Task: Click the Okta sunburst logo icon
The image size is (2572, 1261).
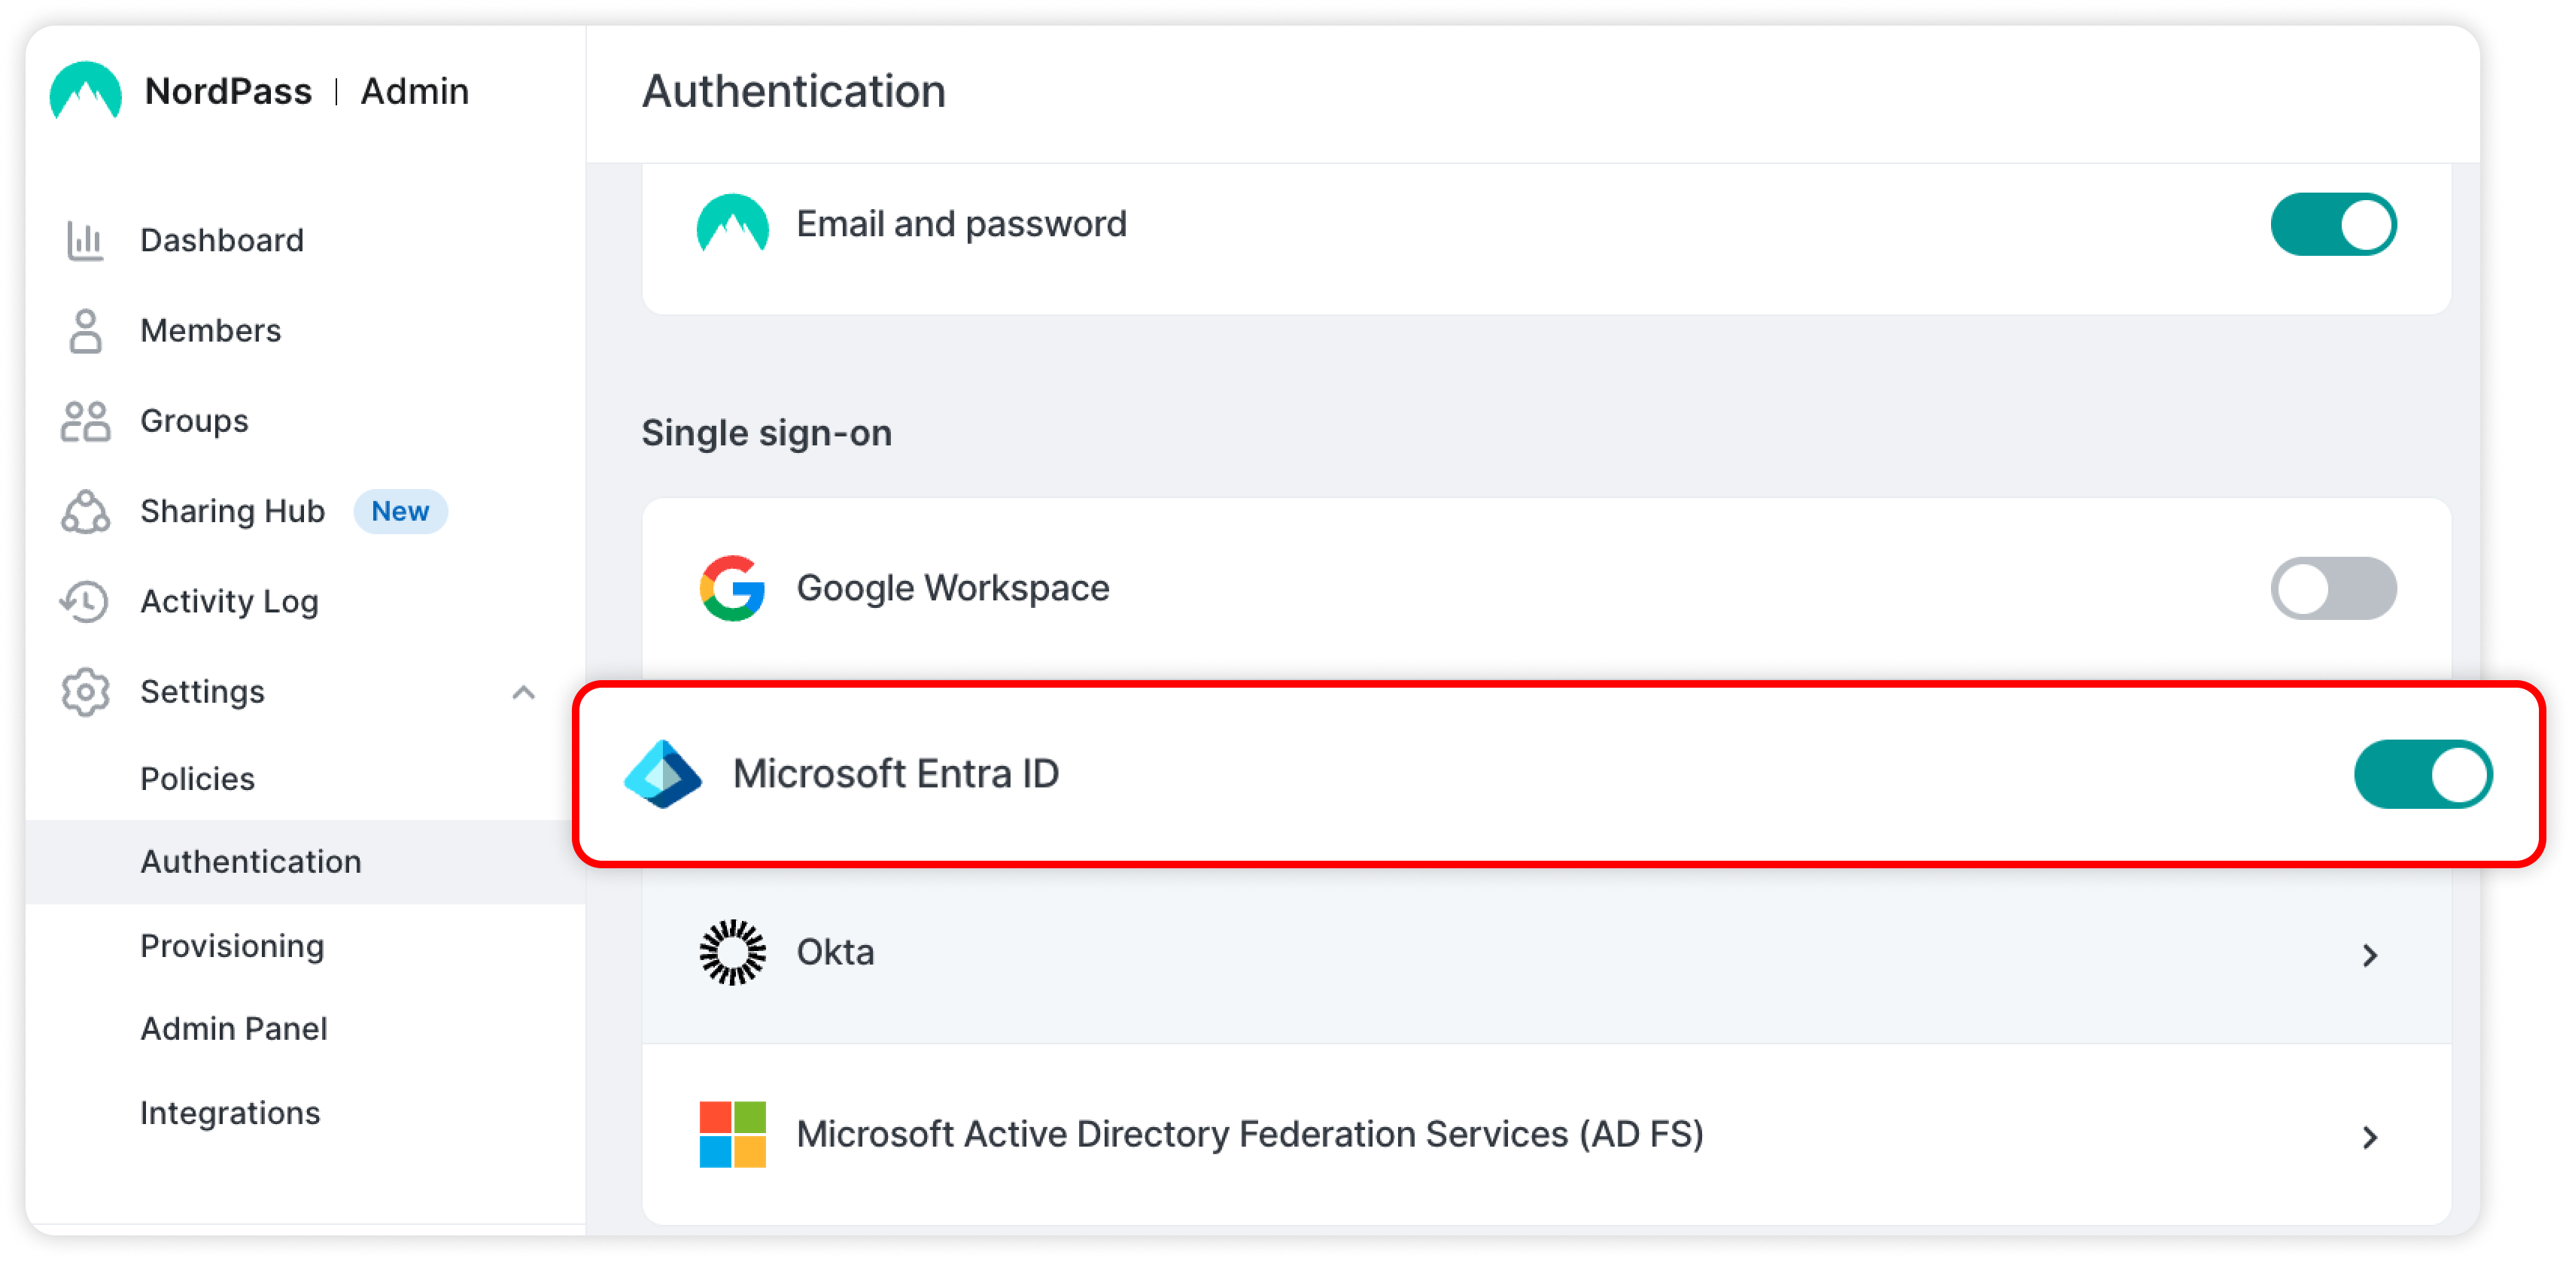Action: click(733, 953)
